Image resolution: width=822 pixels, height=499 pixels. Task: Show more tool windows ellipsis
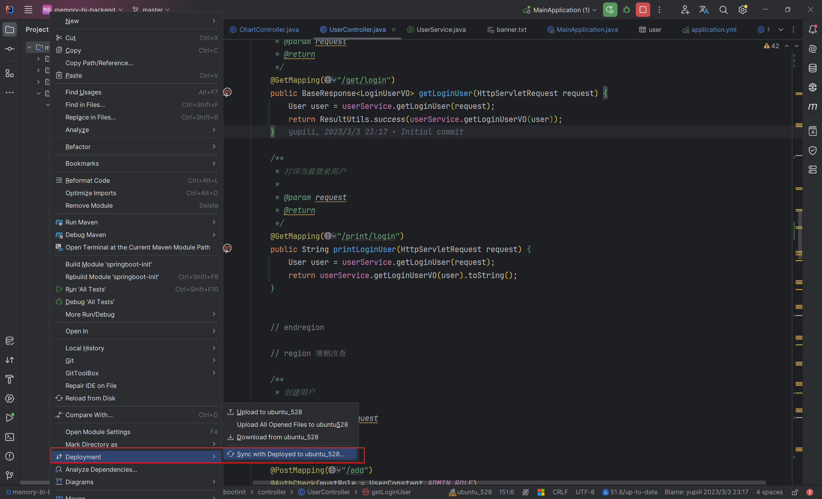click(10, 92)
